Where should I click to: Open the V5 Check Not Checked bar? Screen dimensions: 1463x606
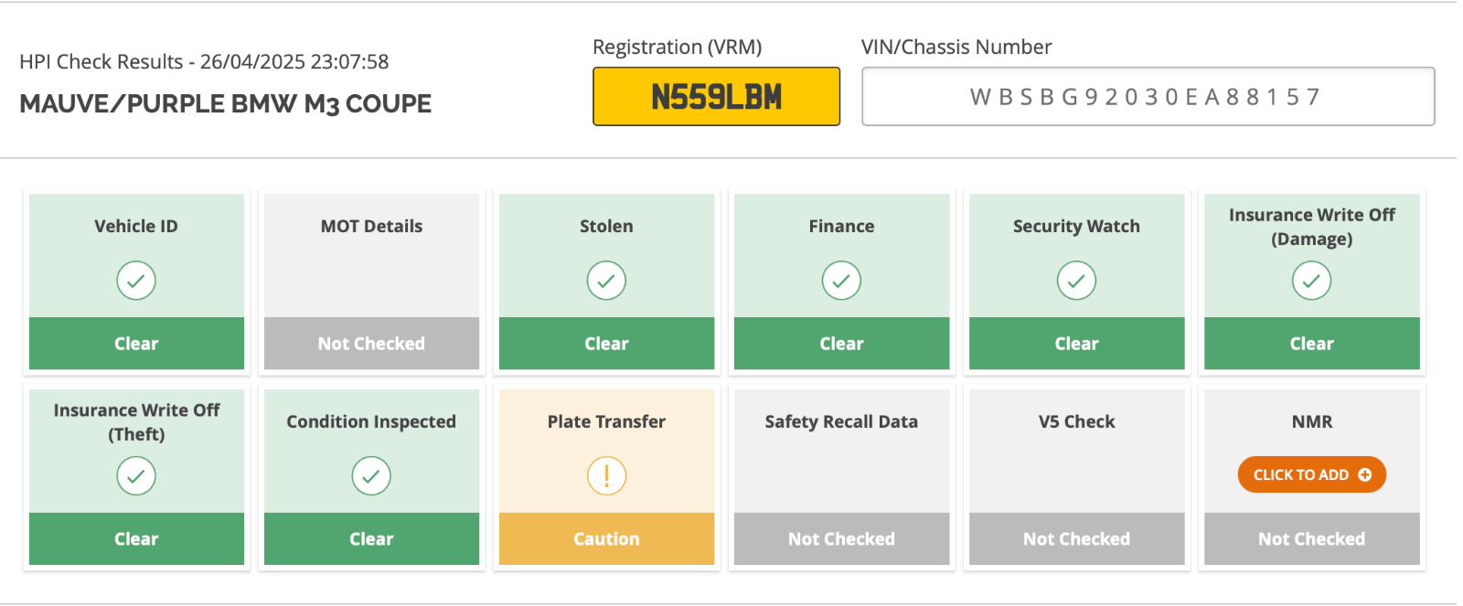click(x=1076, y=539)
